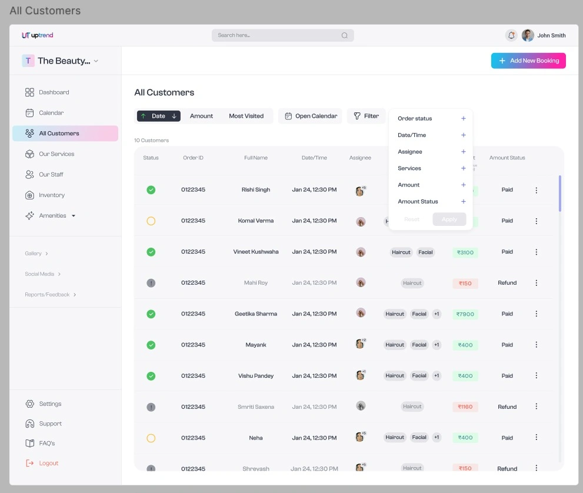Open row options for Geetika Sharma
Screen dimensions: 583x493
(x=536, y=314)
